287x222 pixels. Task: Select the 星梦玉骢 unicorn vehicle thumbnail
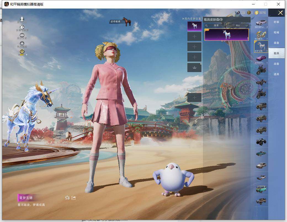[x=261, y=46]
